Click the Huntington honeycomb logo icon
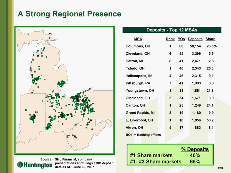 coord(20,165)
